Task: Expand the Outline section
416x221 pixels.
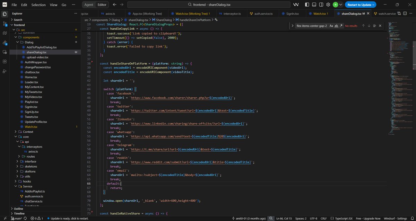Action: pos(45,209)
